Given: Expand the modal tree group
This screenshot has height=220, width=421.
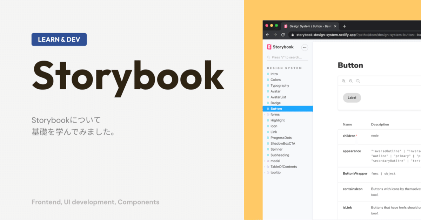Looking at the screenshot, I should coord(265,161).
